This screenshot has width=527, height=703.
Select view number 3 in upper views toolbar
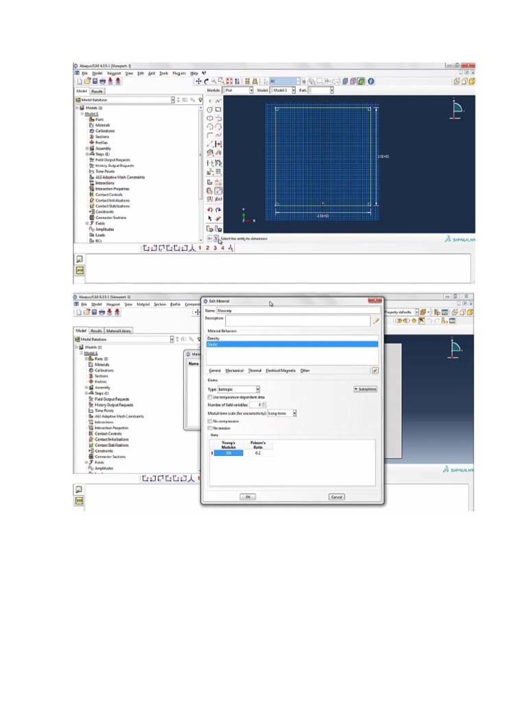215,248
